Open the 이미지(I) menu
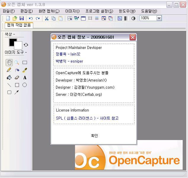This screenshot has width=188, height=178. [72, 11]
